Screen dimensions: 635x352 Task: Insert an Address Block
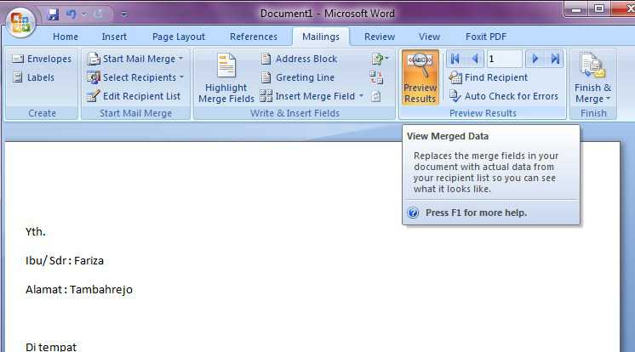299,59
